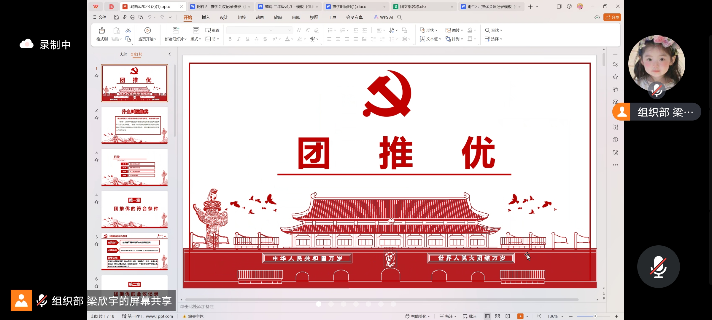This screenshot has width=712, height=320.
Task: Toggle Strikethrough formatting
Action: [257, 39]
